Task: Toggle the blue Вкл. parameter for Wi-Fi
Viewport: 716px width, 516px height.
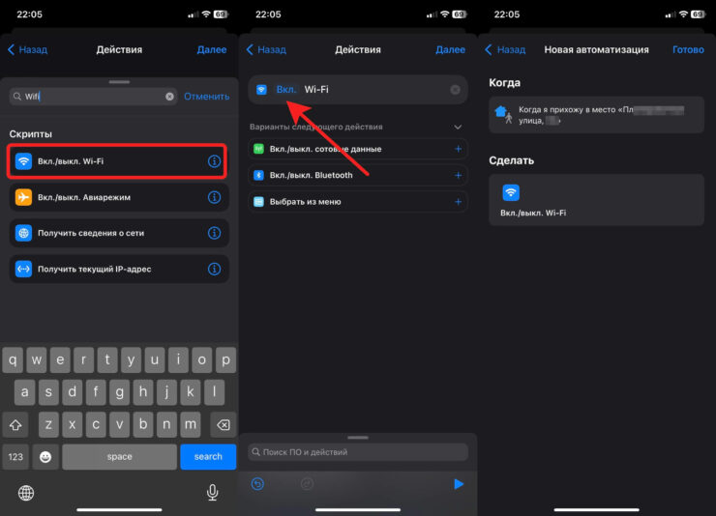Action: [286, 90]
